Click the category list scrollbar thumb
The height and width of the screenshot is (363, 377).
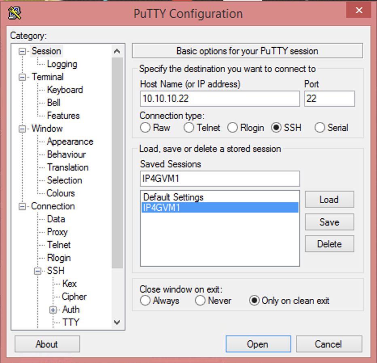click(x=117, y=163)
